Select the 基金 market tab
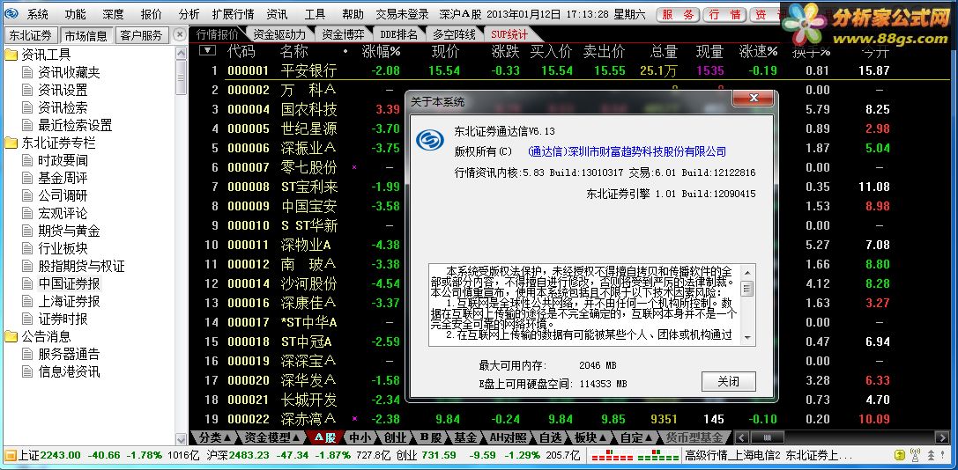The width and height of the screenshot is (958, 470). 466,437
